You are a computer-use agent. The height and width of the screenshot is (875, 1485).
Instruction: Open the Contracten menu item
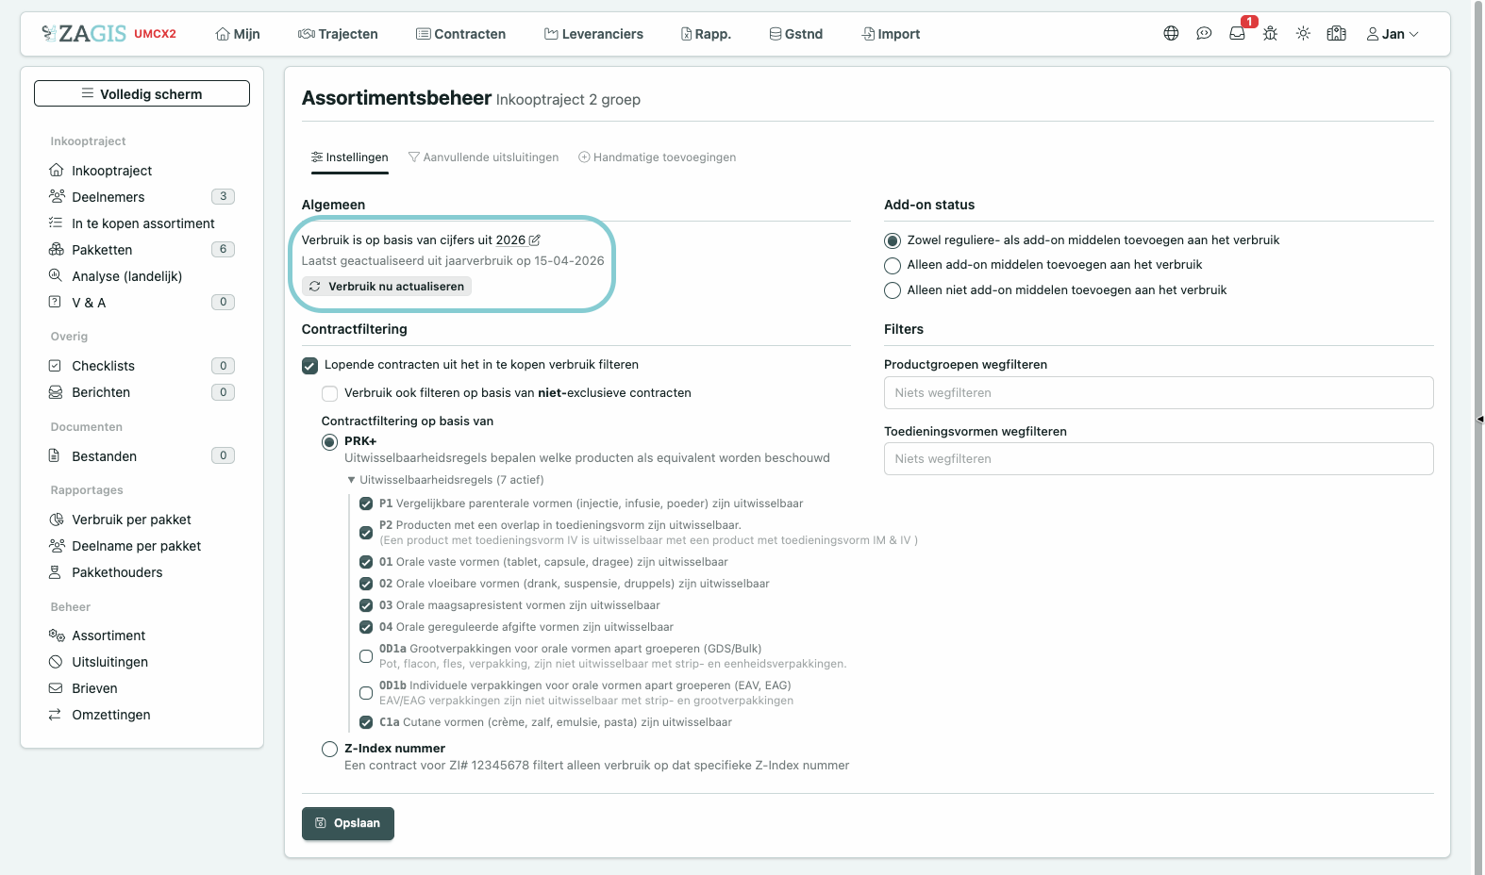click(460, 34)
